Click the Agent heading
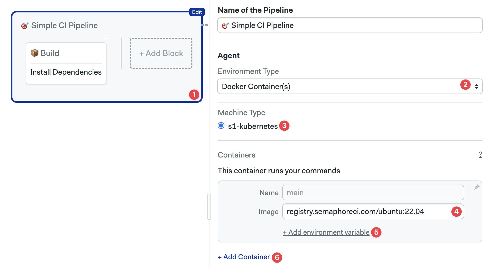 (x=229, y=56)
